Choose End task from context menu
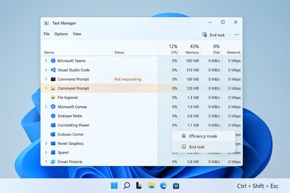The width and height of the screenshot is (290, 193). pyautogui.click(x=203, y=147)
